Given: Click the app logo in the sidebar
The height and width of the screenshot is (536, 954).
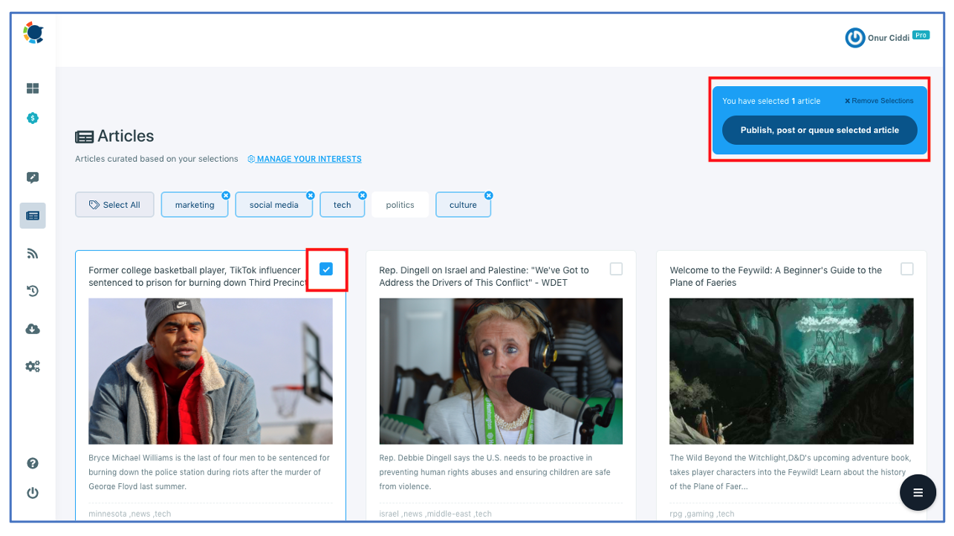Looking at the screenshot, I should [33, 33].
